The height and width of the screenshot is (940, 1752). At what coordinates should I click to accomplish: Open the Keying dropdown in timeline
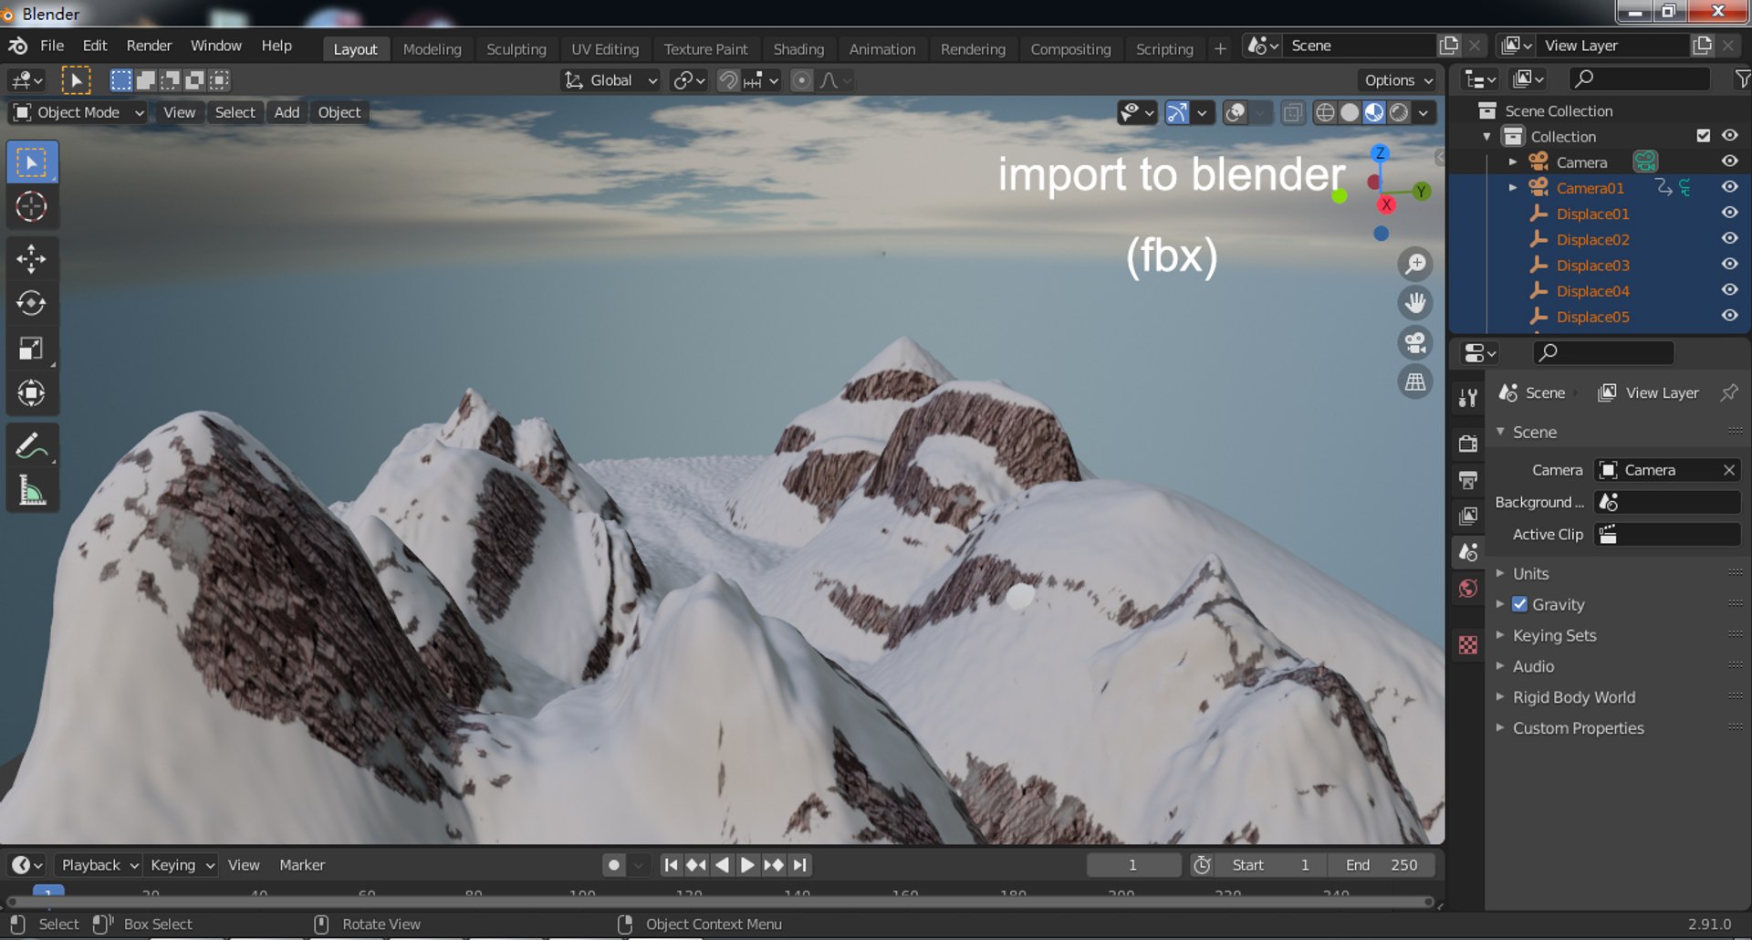point(182,865)
